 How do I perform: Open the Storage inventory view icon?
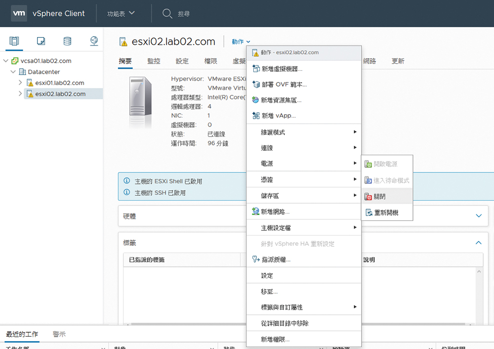pyautogui.click(x=67, y=41)
